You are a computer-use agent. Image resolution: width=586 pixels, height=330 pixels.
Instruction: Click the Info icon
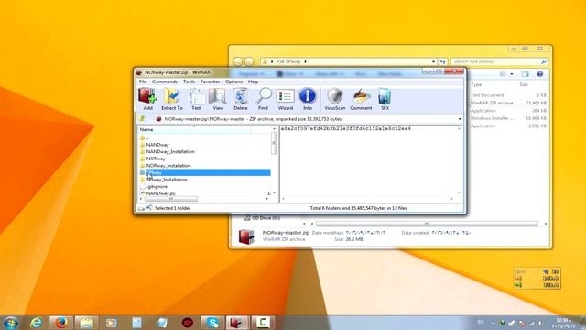(x=308, y=99)
